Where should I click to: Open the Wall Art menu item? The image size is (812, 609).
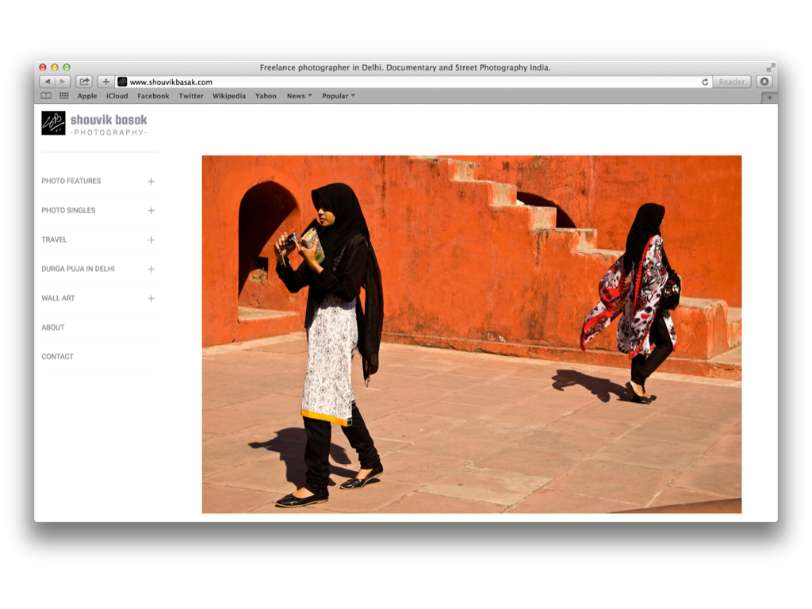[58, 298]
